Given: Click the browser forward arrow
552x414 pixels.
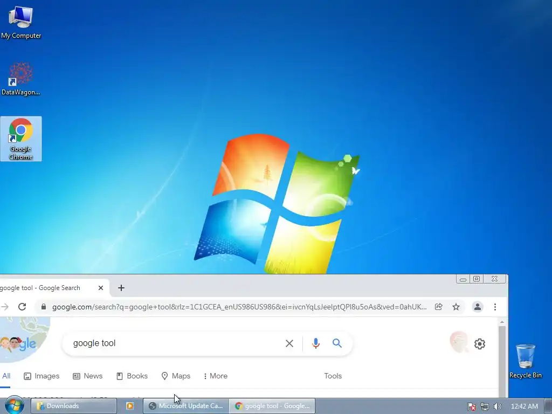Looking at the screenshot, I should (x=5, y=307).
